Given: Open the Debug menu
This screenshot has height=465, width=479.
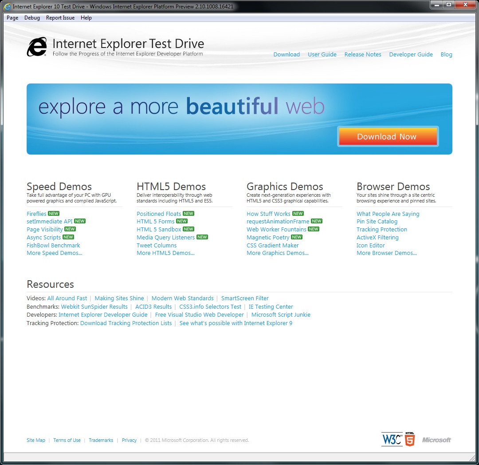Looking at the screenshot, I should click(x=32, y=18).
